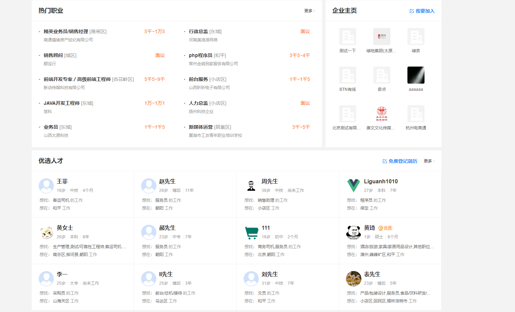
Task: Expand 更多 in the 热门职业 section
Action: (x=309, y=11)
